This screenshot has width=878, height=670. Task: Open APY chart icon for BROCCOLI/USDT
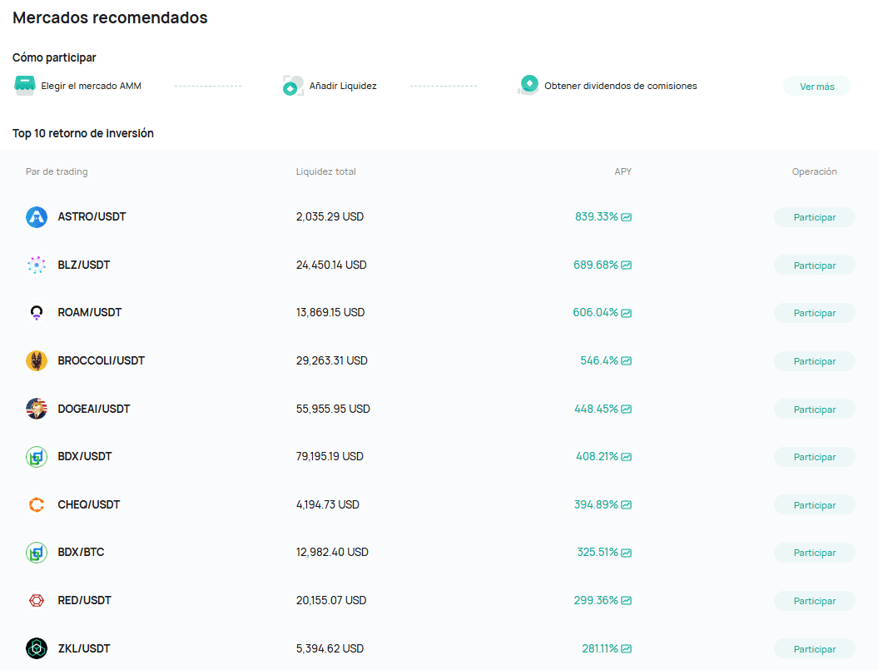coord(627,360)
